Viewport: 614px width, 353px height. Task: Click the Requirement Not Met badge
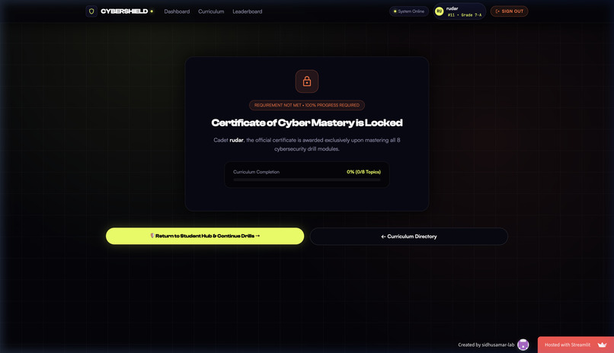click(306, 105)
